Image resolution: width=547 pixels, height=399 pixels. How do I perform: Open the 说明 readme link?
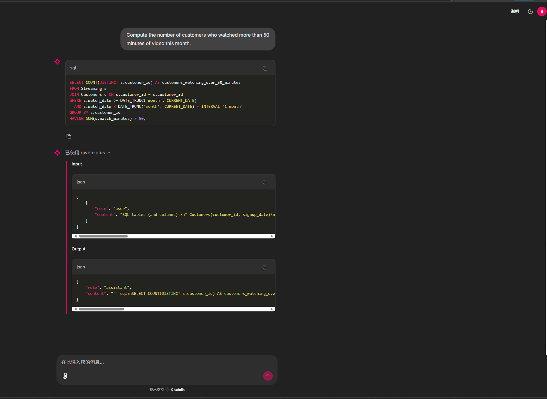click(x=515, y=11)
